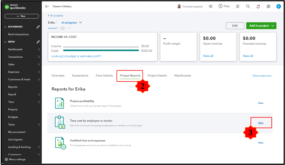Click the Contact experts avatar
Image resolution: width=285 pixels, height=165 pixels.
coord(179,7)
